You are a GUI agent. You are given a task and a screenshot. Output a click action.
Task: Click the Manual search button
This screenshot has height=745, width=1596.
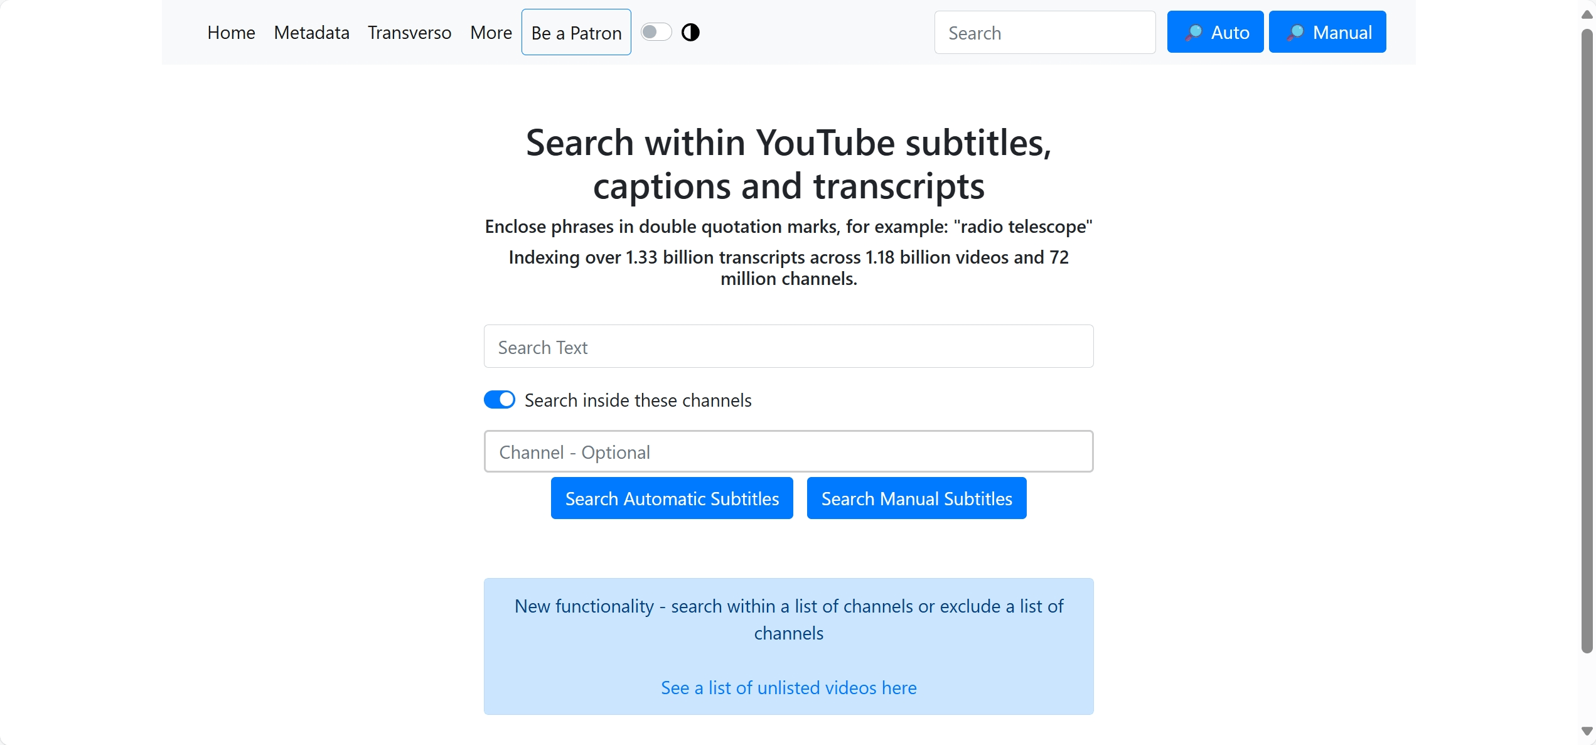tap(1327, 32)
